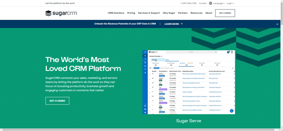Screen dimensions: 283x131
Task: Expand the row for case number 20
Action: (x=150, y=97)
